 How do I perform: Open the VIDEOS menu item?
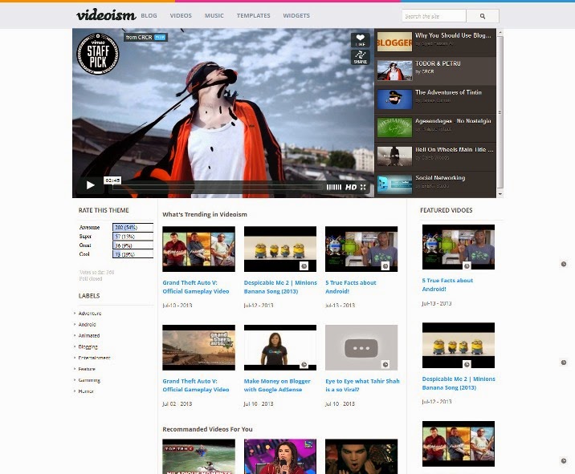[181, 16]
